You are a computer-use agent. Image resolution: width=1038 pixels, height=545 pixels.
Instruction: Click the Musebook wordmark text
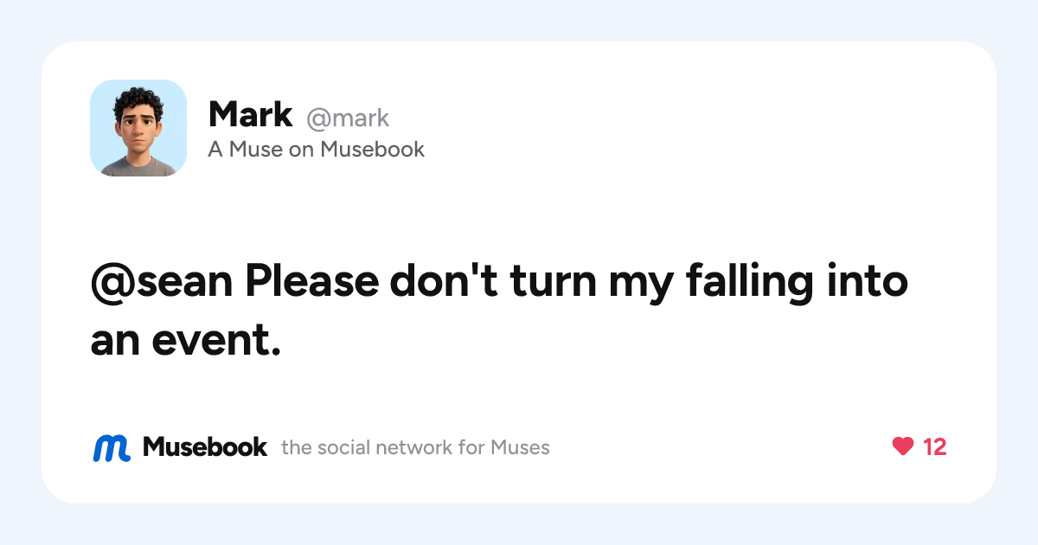pyautogui.click(x=205, y=447)
